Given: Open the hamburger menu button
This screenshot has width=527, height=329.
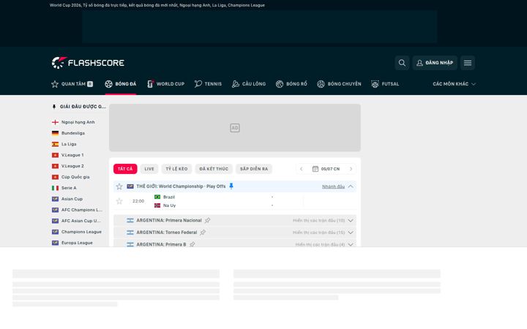Looking at the screenshot, I should click(468, 63).
